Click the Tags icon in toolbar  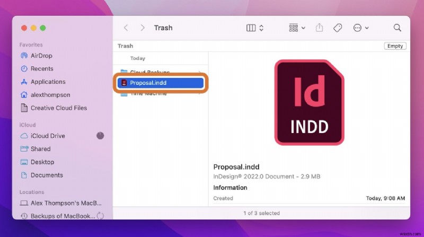tap(338, 28)
